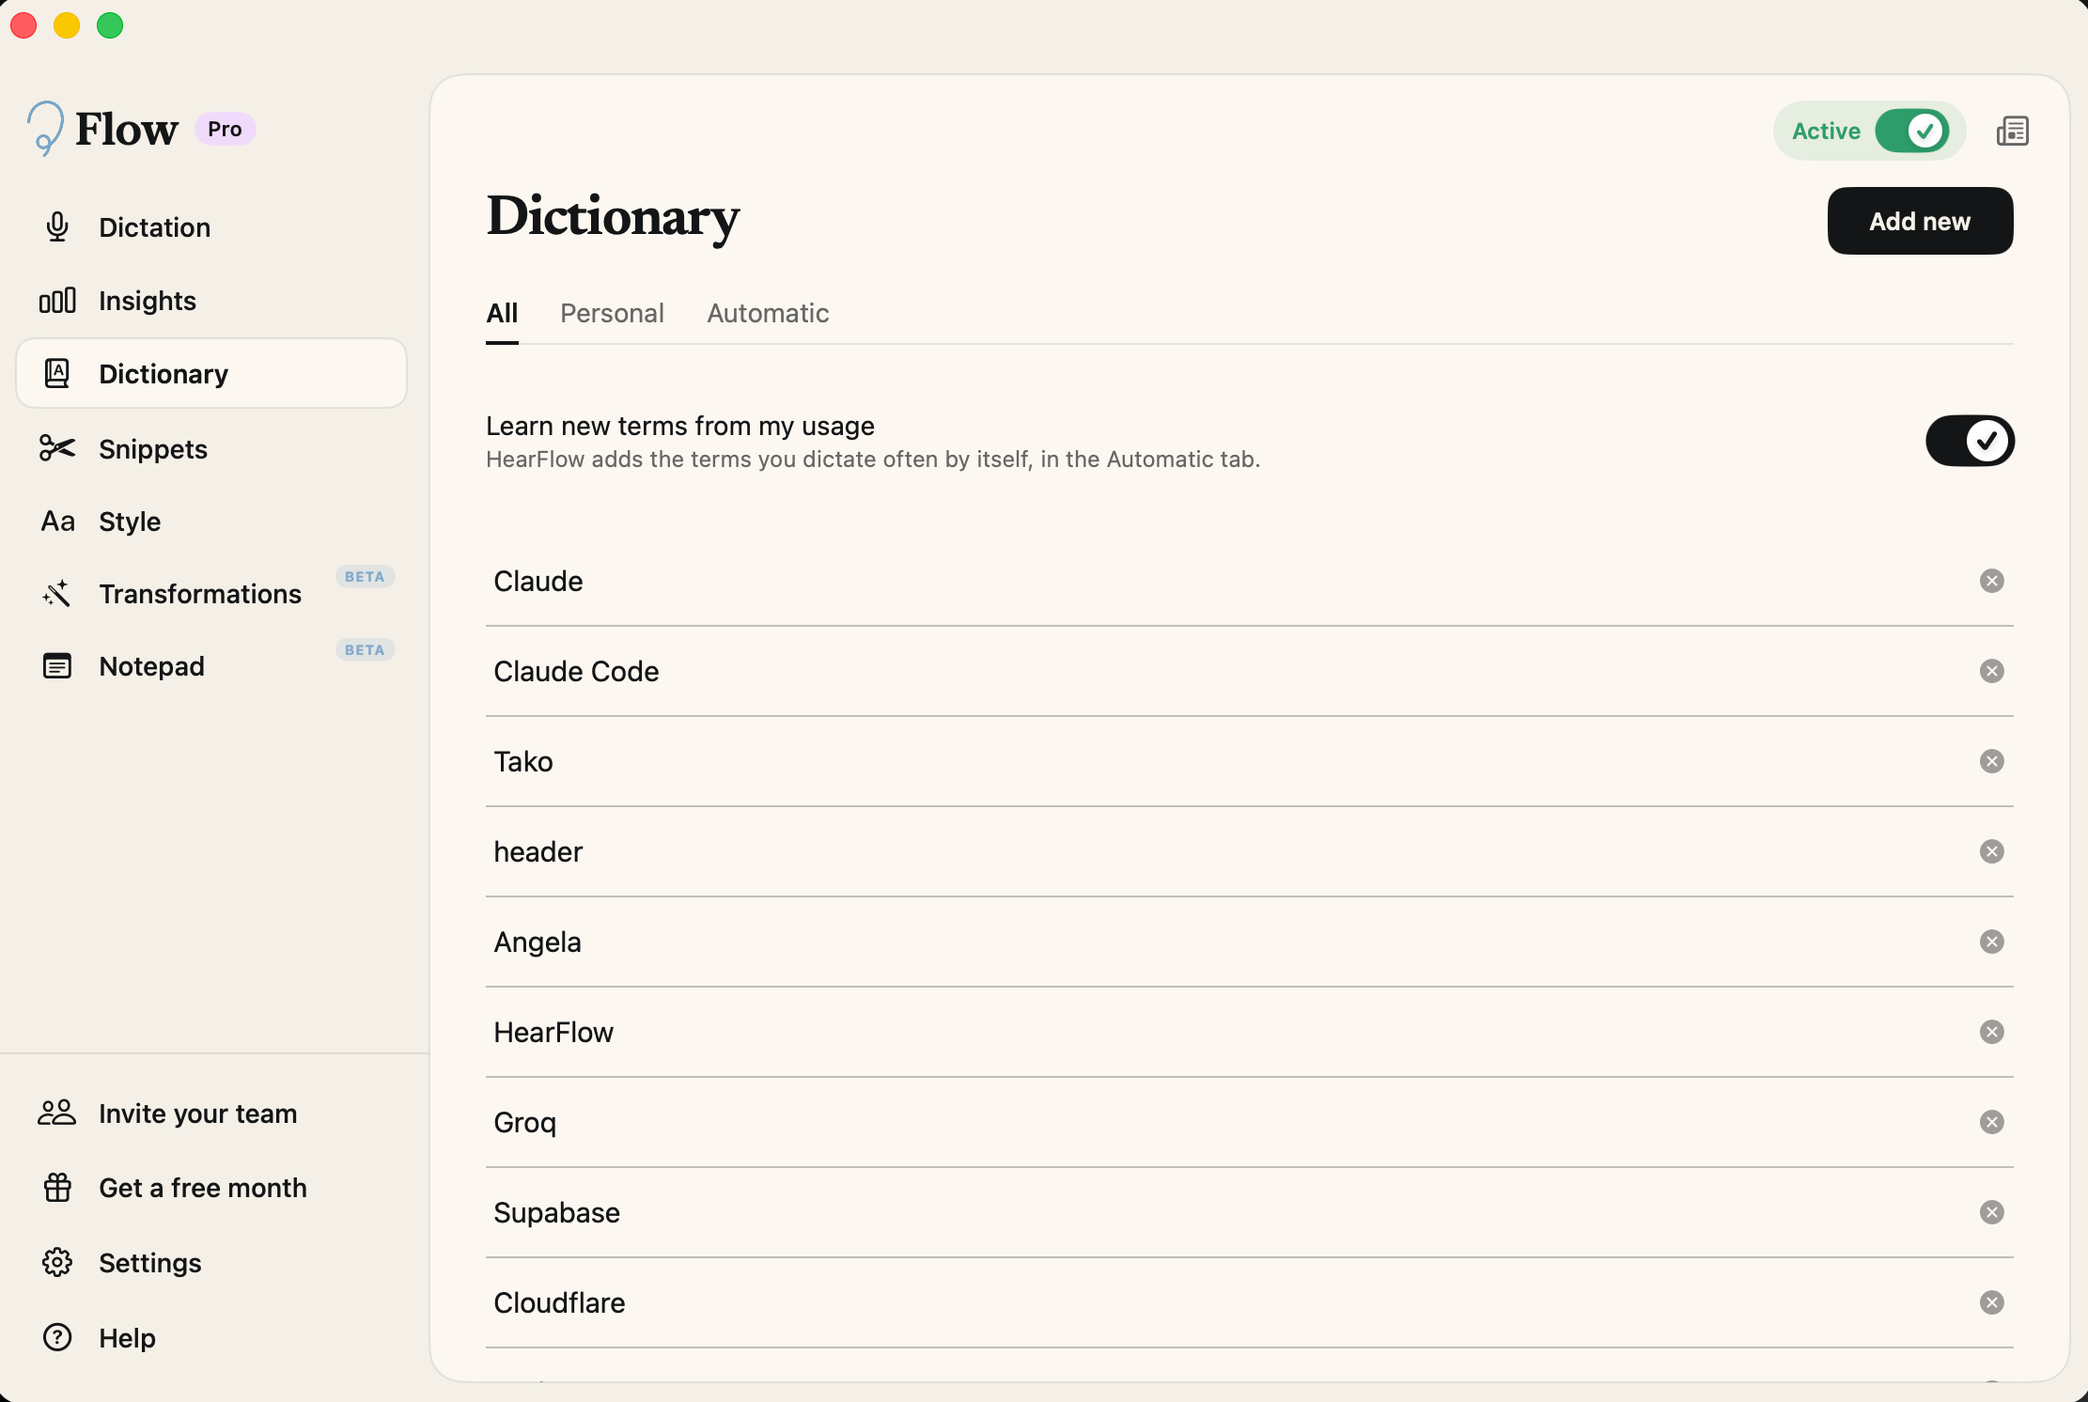Click the Help question mark icon
2088x1402 pixels.
pyautogui.click(x=57, y=1337)
